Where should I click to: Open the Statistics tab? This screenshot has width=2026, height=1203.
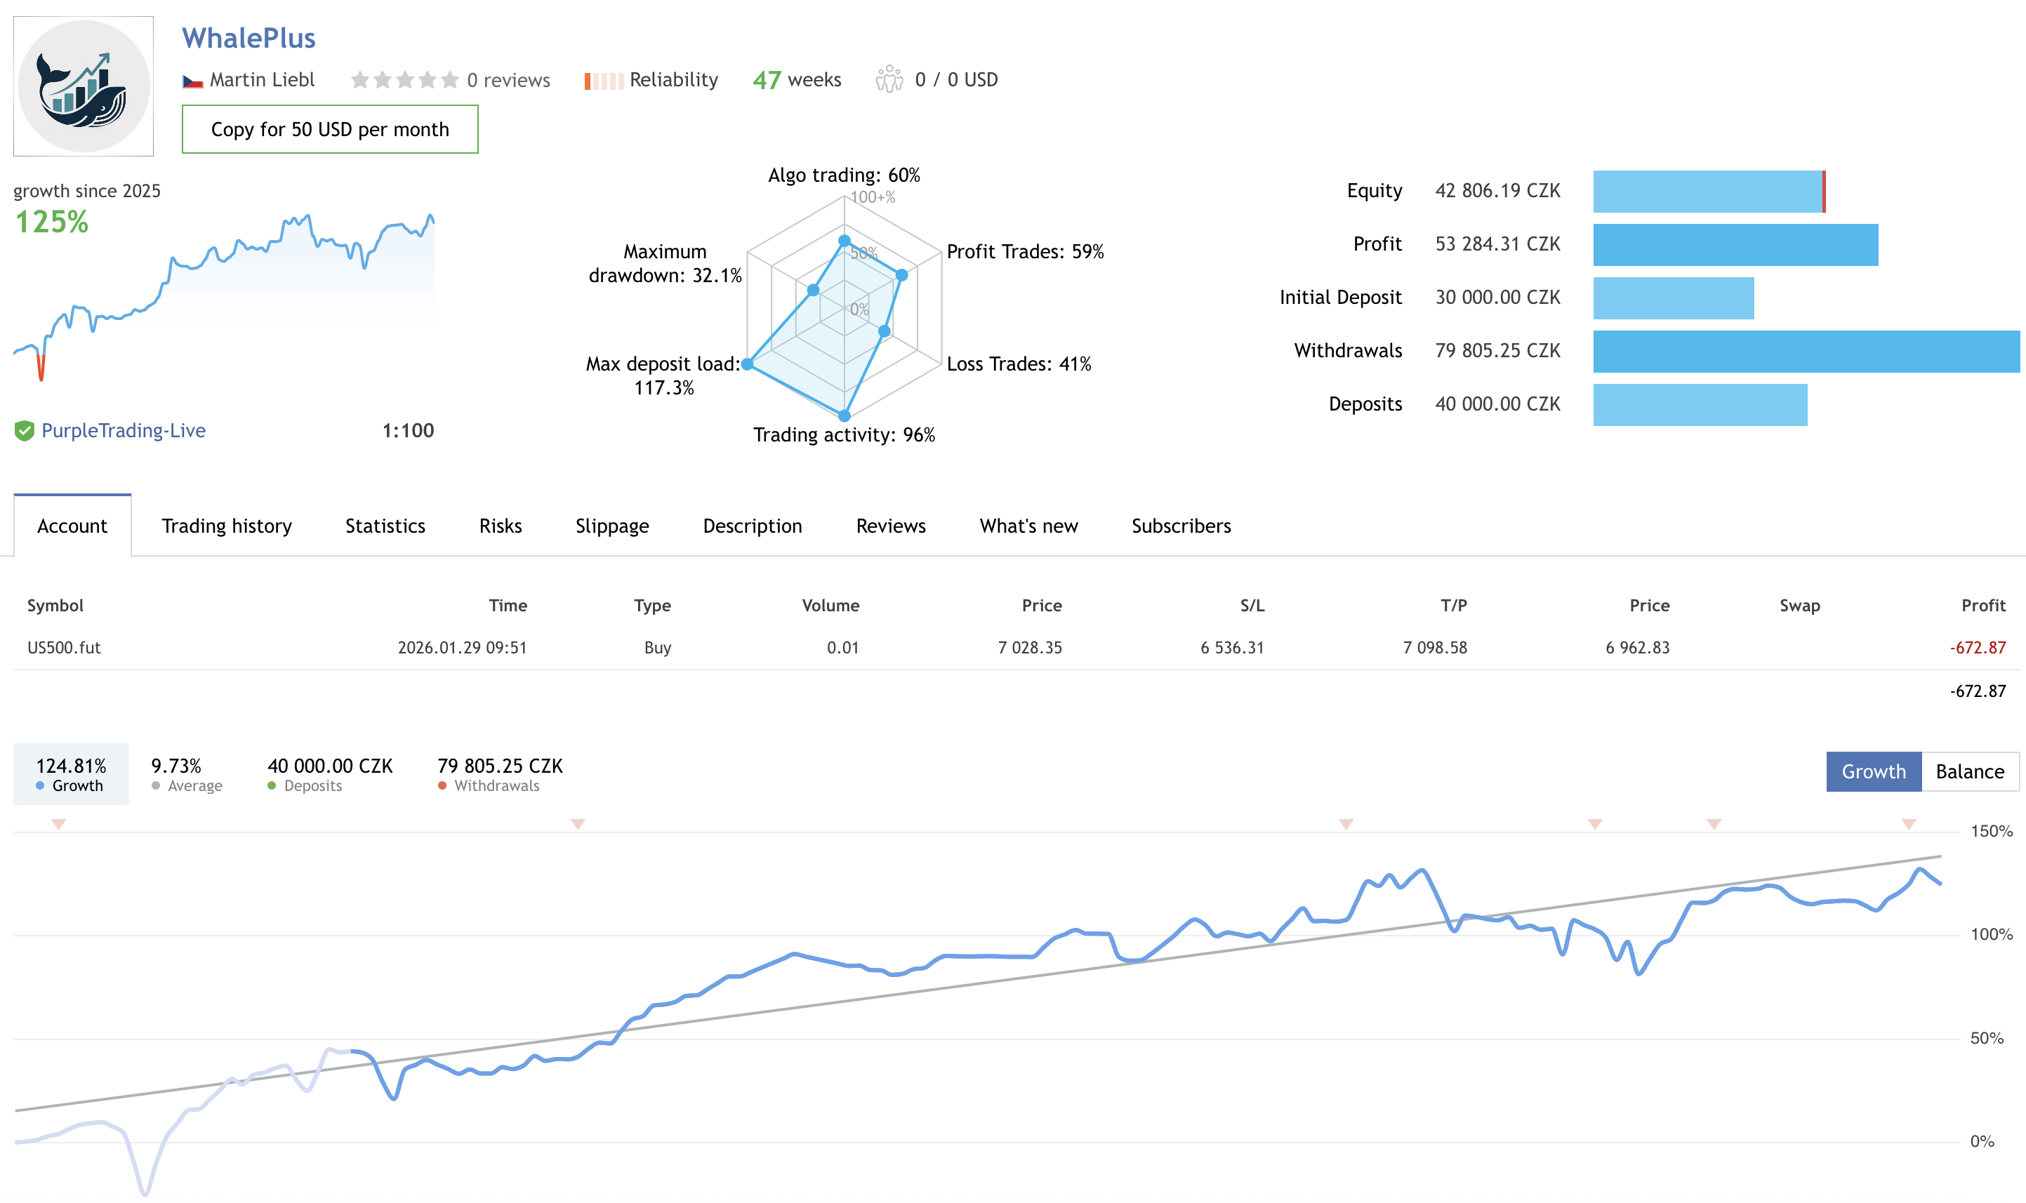tap(385, 525)
